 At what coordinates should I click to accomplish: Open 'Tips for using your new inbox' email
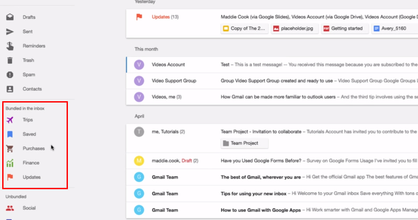tap(272, 194)
